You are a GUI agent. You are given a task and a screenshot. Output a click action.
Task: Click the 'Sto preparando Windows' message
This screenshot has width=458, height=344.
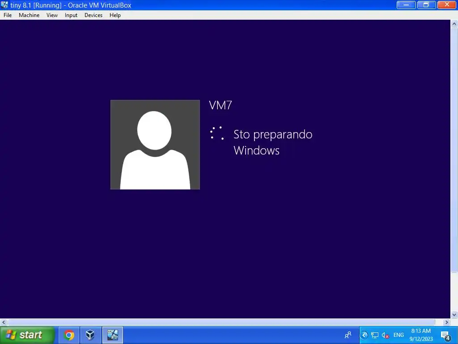273,142
